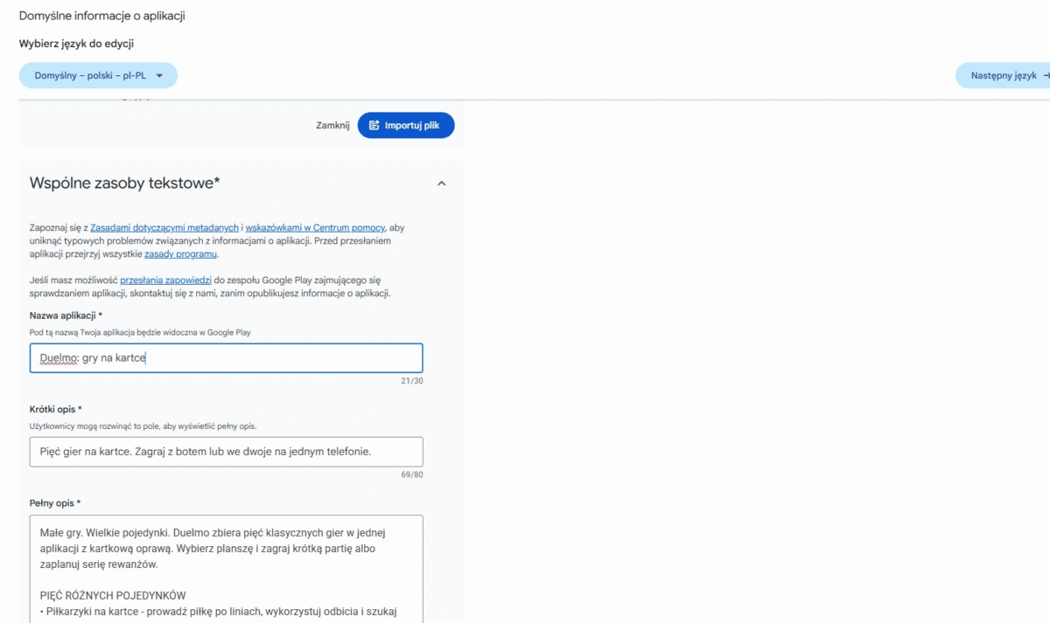Click the character counter 21/30

[x=411, y=381]
